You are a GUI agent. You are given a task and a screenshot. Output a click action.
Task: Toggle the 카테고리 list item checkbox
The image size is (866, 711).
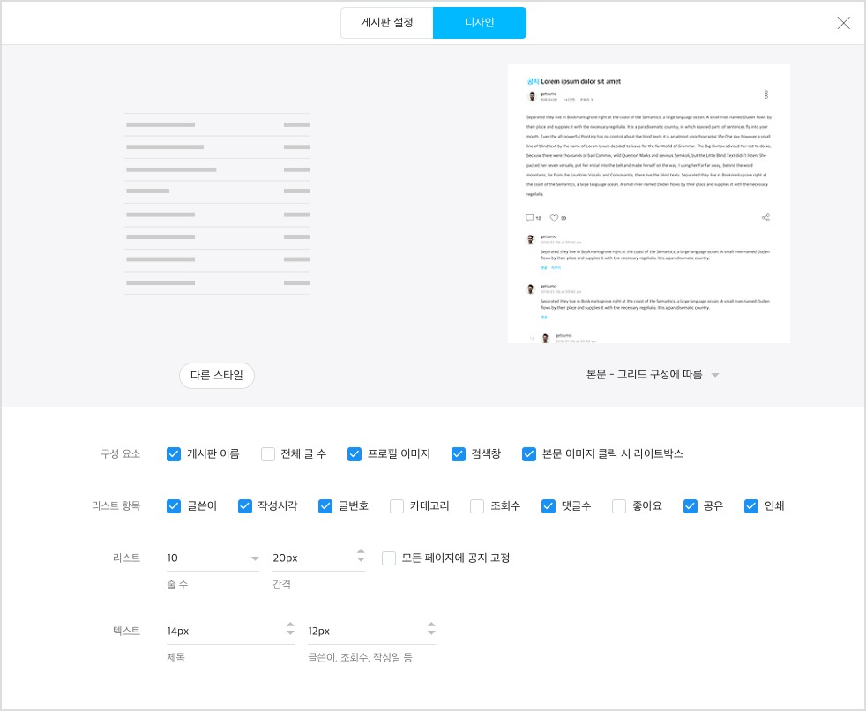click(x=397, y=506)
